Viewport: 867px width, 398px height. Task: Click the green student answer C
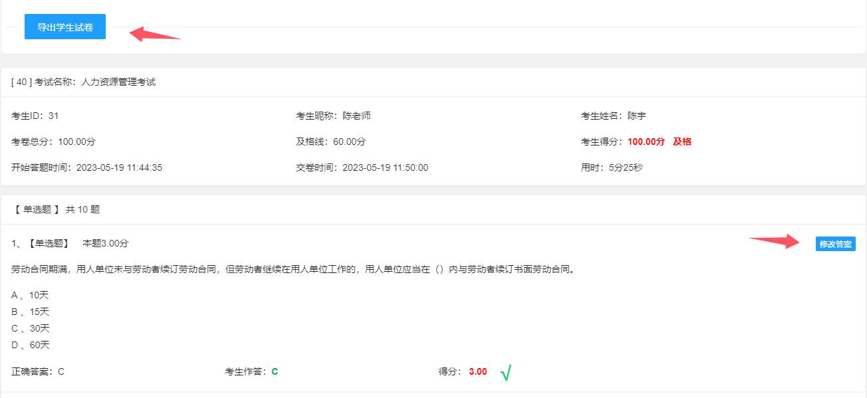[x=275, y=371]
